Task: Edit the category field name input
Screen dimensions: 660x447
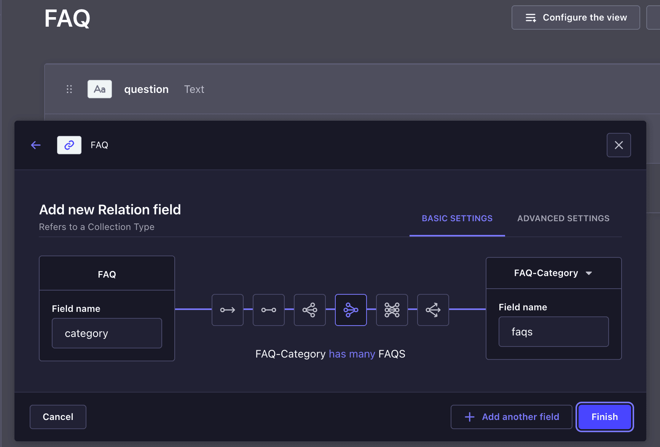Action: [x=107, y=333]
